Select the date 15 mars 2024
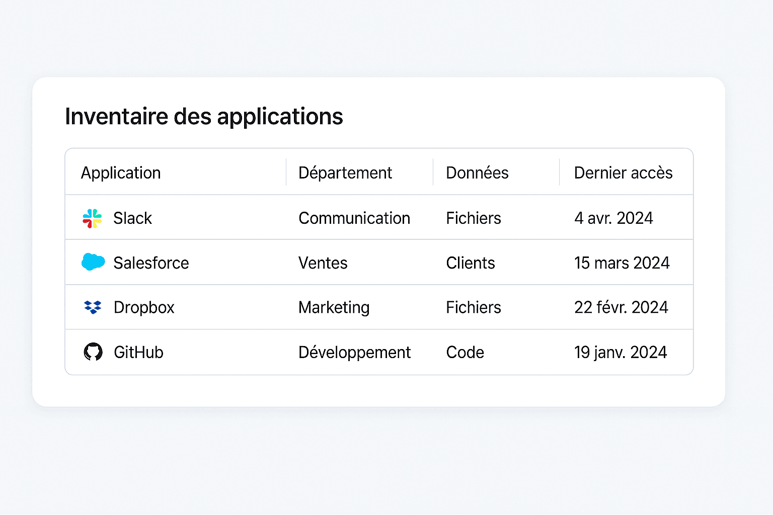Image resolution: width=773 pixels, height=515 pixels. pyautogui.click(x=622, y=263)
